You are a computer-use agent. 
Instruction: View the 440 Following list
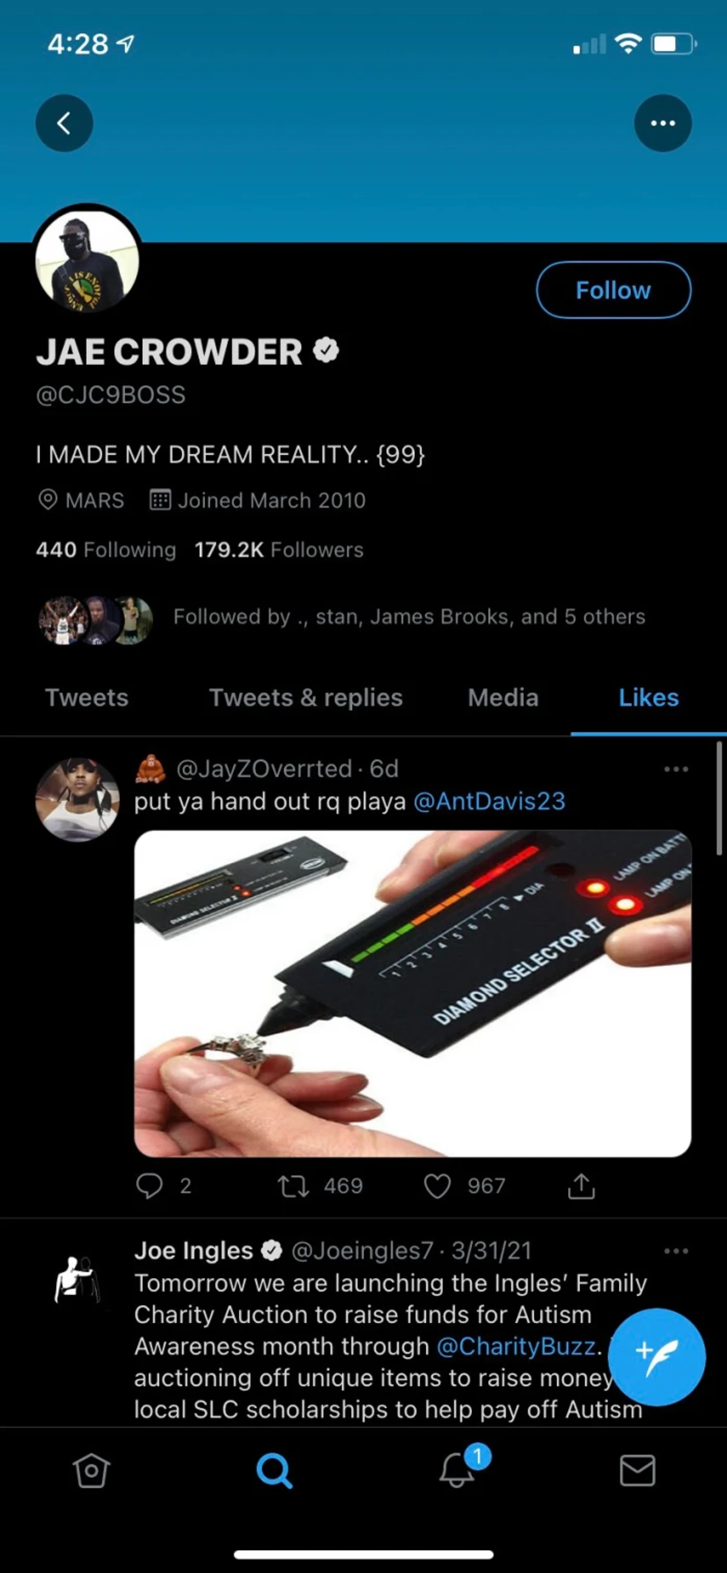[x=106, y=550]
